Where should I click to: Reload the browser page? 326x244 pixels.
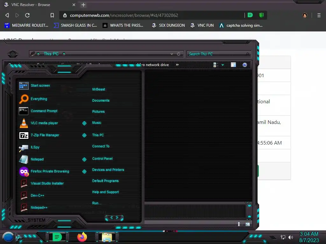pos(27,15)
